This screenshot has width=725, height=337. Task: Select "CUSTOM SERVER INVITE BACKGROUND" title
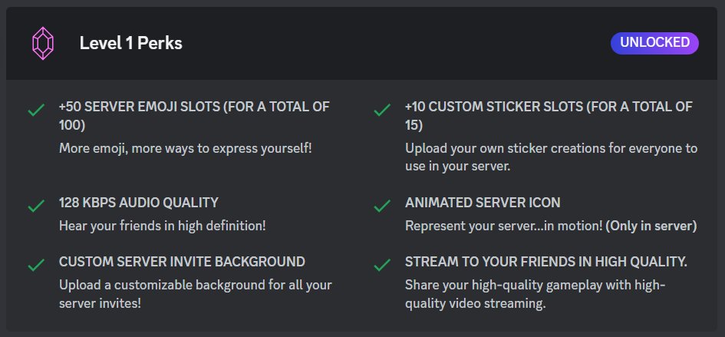[182, 262]
